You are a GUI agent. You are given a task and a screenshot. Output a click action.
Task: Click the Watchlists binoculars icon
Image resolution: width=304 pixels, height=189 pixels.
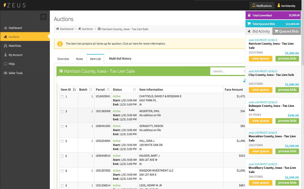pyautogui.click(x=6, y=46)
